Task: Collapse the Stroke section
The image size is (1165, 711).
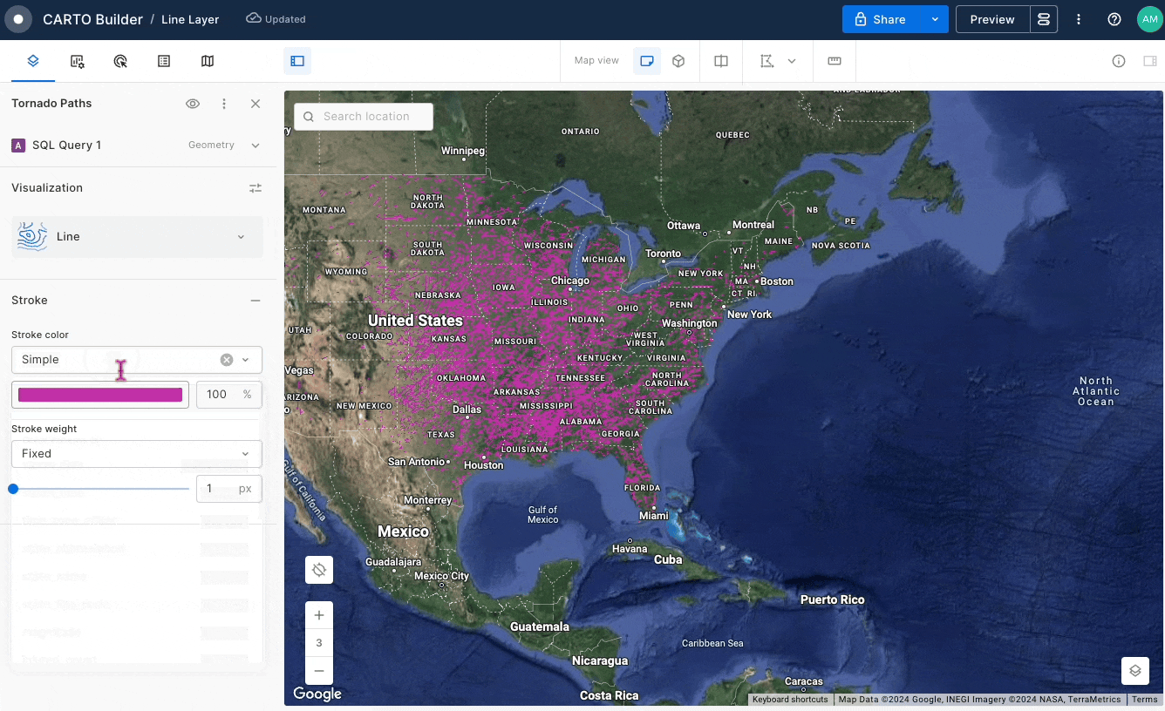Action: [x=255, y=301]
